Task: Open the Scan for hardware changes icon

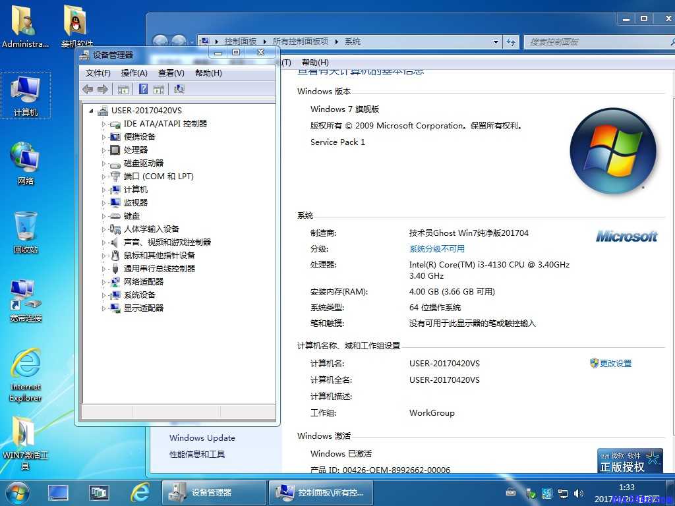Action: tap(178, 90)
